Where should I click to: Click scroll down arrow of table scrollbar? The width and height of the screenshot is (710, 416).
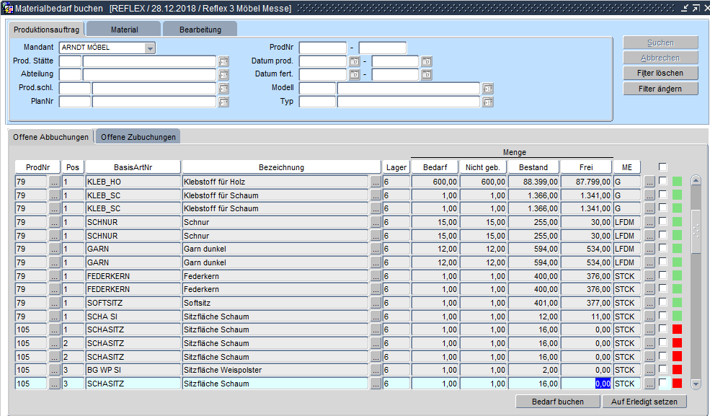[696, 384]
